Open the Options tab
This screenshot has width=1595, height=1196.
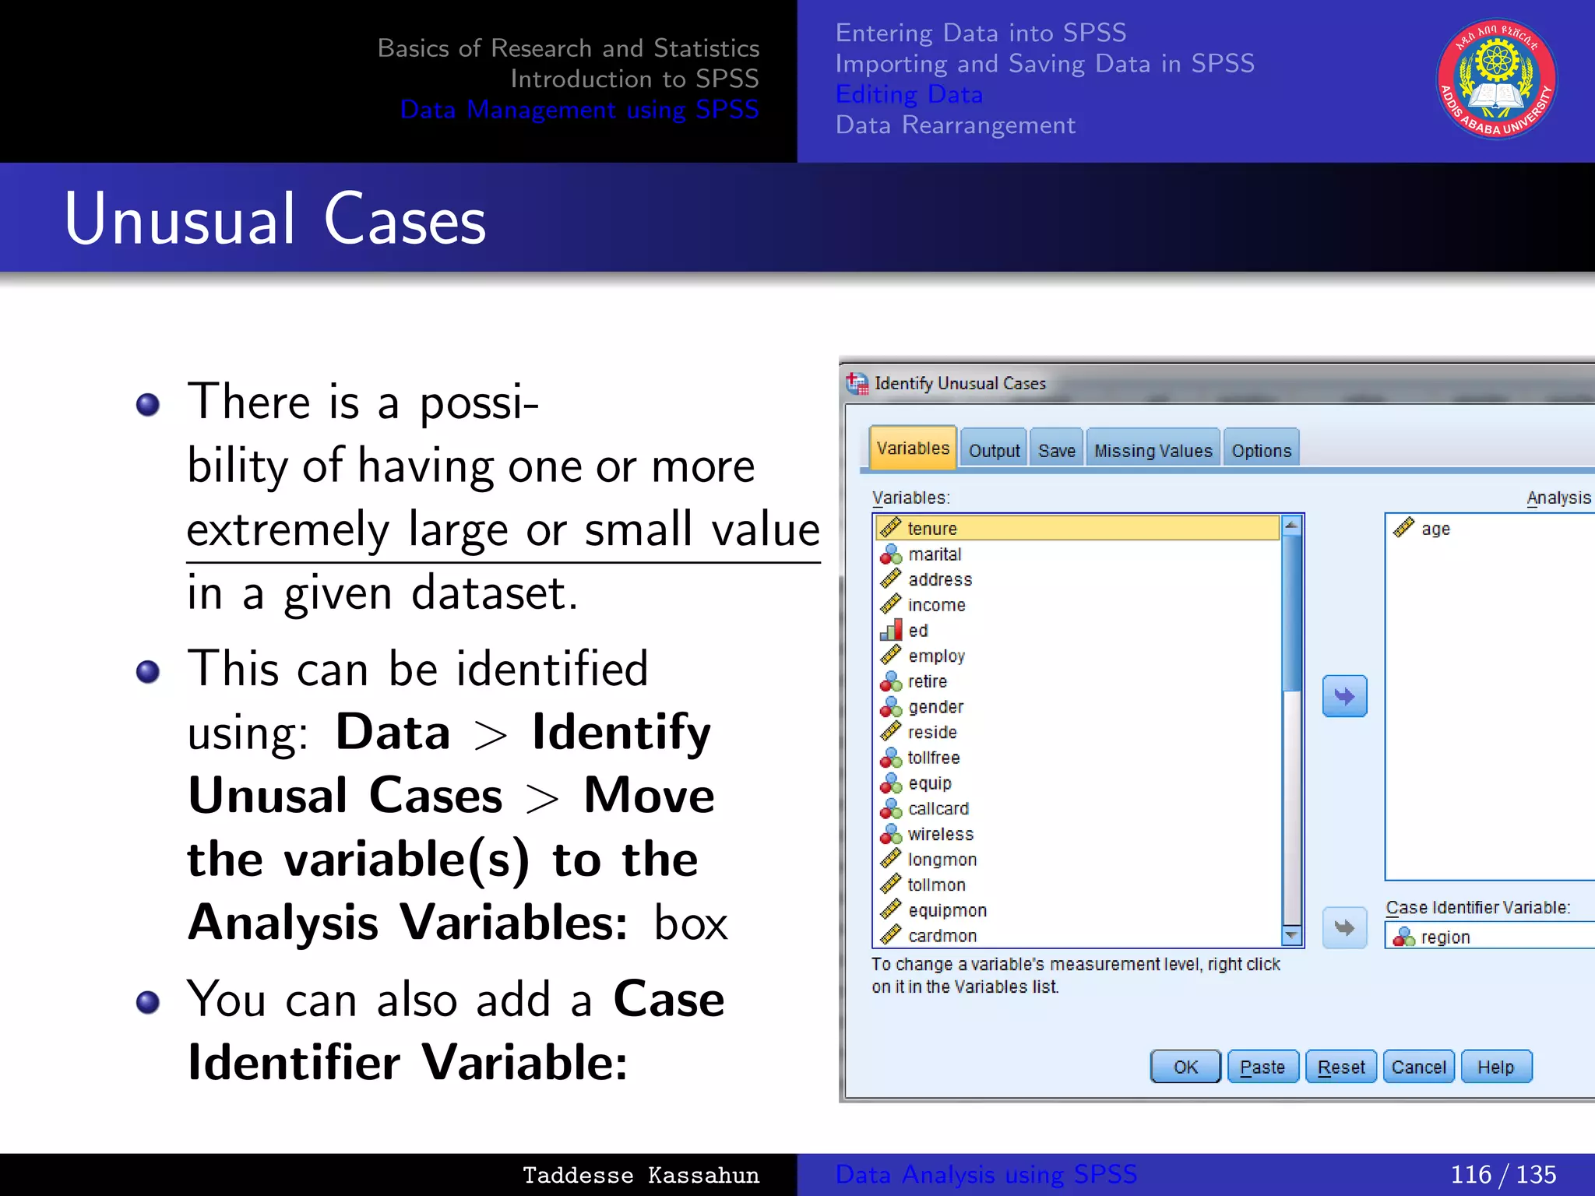pyautogui.click(x=1262, y=449)
